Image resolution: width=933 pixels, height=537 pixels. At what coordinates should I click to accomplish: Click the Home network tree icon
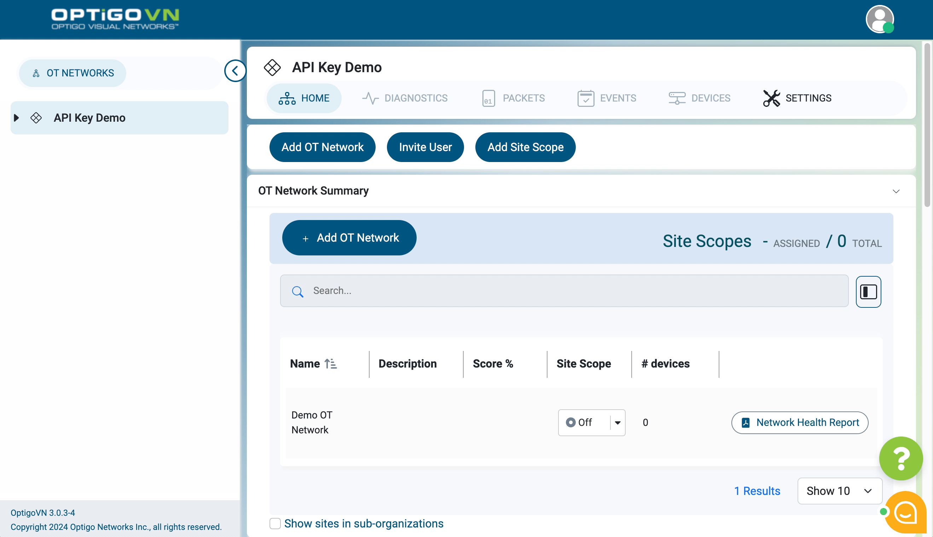287,98
